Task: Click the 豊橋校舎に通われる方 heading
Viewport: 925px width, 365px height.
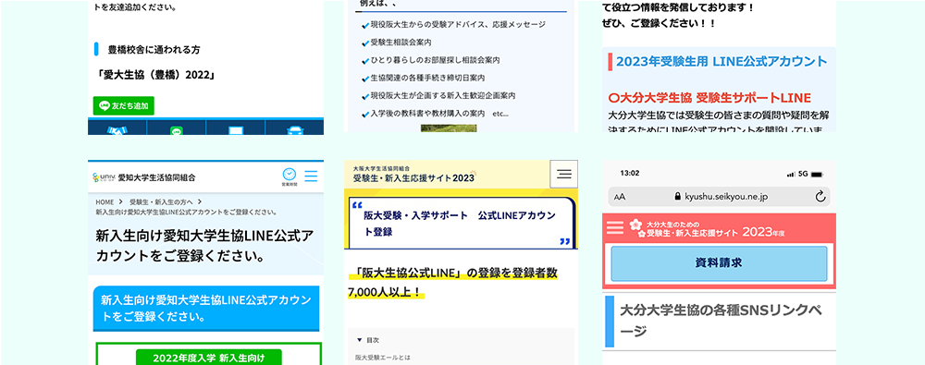Action: [154, 50]
